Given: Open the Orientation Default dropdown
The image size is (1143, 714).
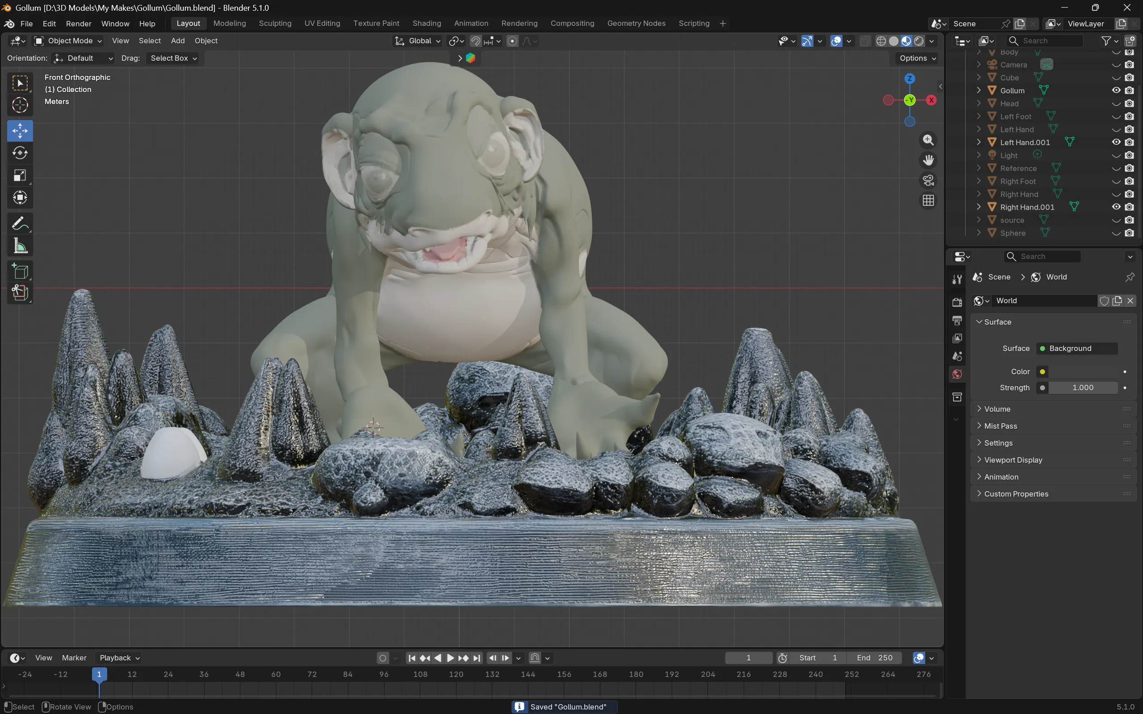Looking at the screenshot, I should (x=83, y=58).
